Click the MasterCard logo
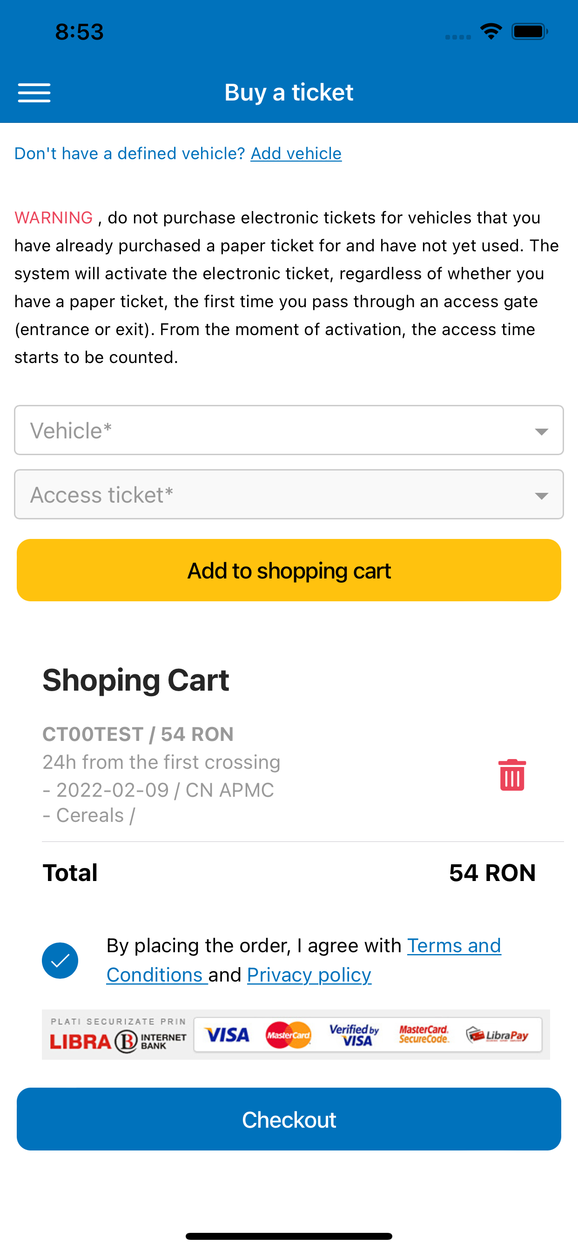The height and width of the screenshot is (1251, 578). click(x=289, y=1035)
